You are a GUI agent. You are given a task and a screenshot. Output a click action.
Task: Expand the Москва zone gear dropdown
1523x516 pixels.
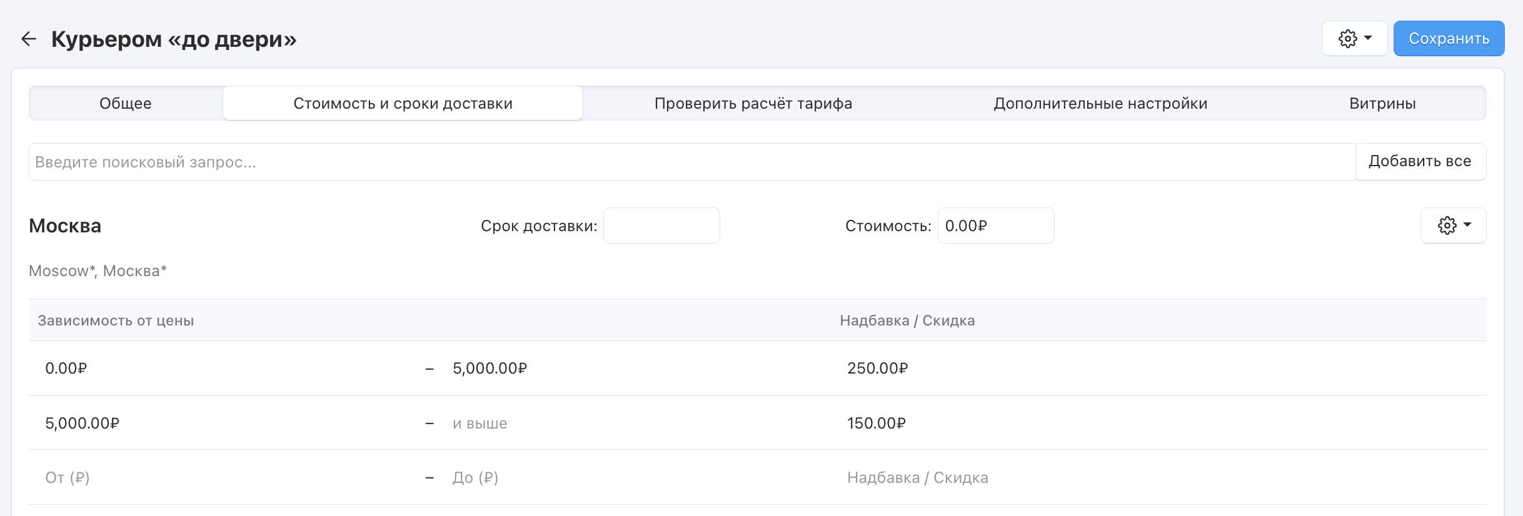(1453, 226)
